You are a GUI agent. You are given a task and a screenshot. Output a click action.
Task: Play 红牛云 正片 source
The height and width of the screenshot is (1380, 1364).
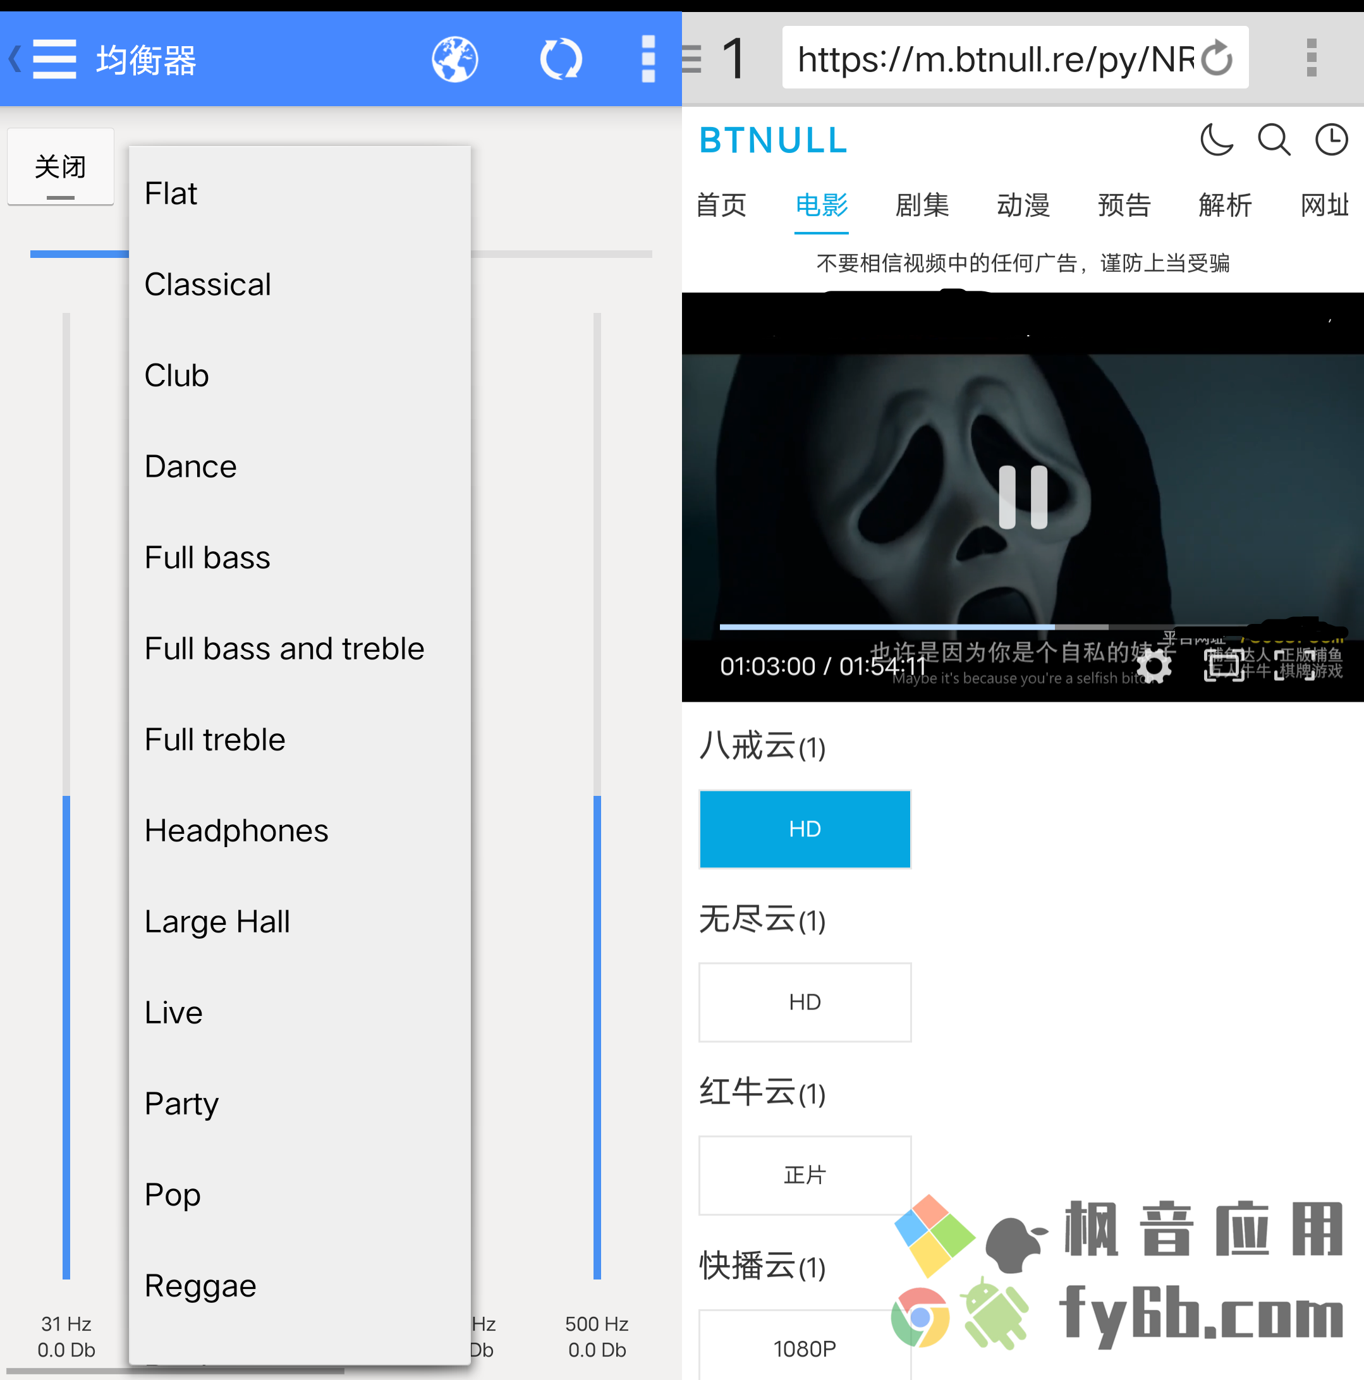(805, 1175)
